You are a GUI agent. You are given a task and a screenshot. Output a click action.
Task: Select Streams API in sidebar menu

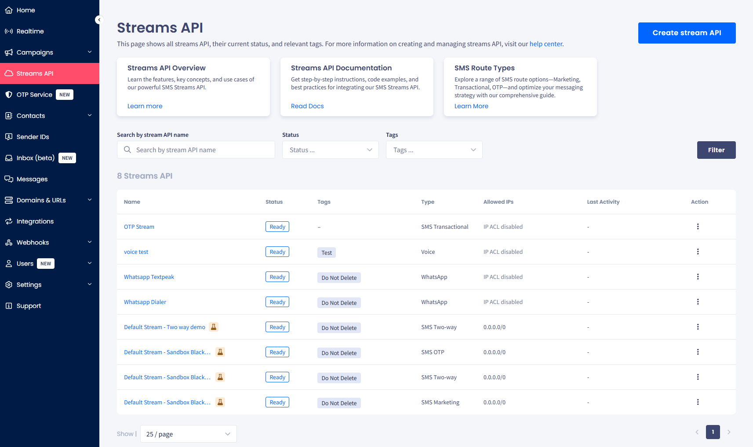[50, 73]
